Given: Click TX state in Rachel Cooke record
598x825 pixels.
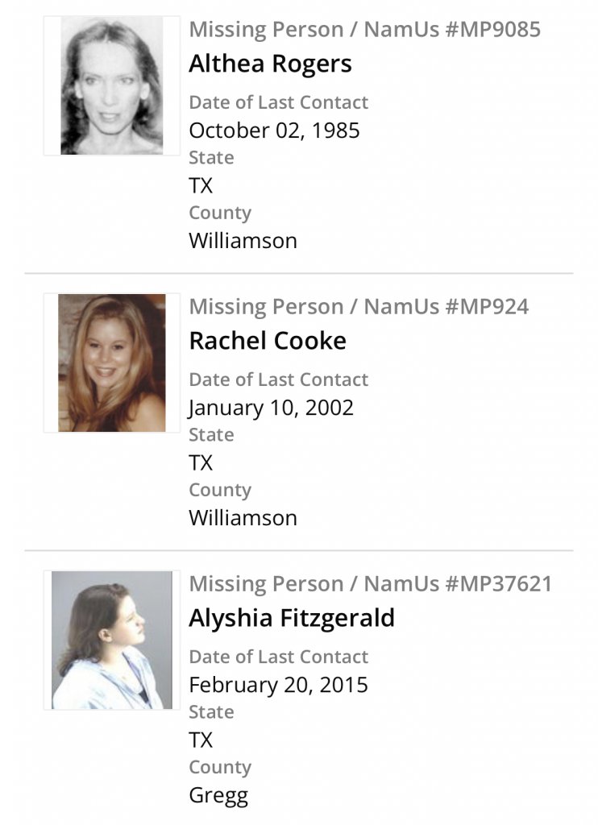Looking at the screenshot, I should [x=201, y=462].
